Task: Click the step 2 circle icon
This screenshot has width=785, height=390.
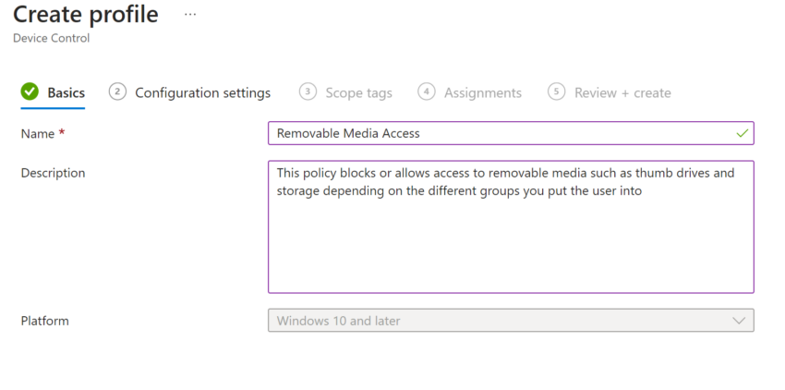Action: (117, 91)
